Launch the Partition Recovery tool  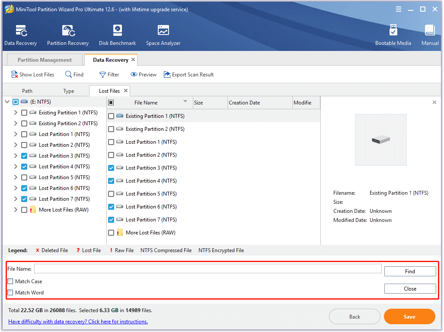[68, 35]
